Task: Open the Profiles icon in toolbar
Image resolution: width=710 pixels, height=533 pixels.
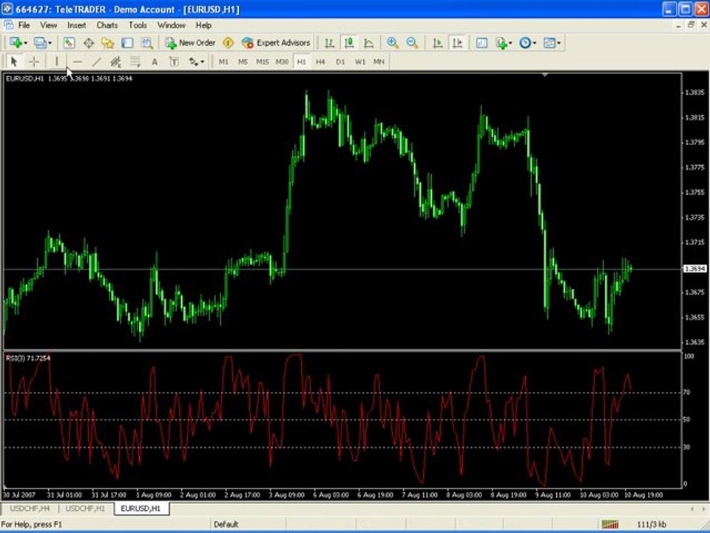Action: click(40, 43)
